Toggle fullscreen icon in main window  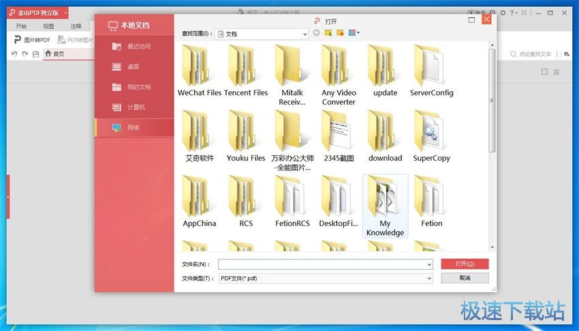click(x=524, y=12)
